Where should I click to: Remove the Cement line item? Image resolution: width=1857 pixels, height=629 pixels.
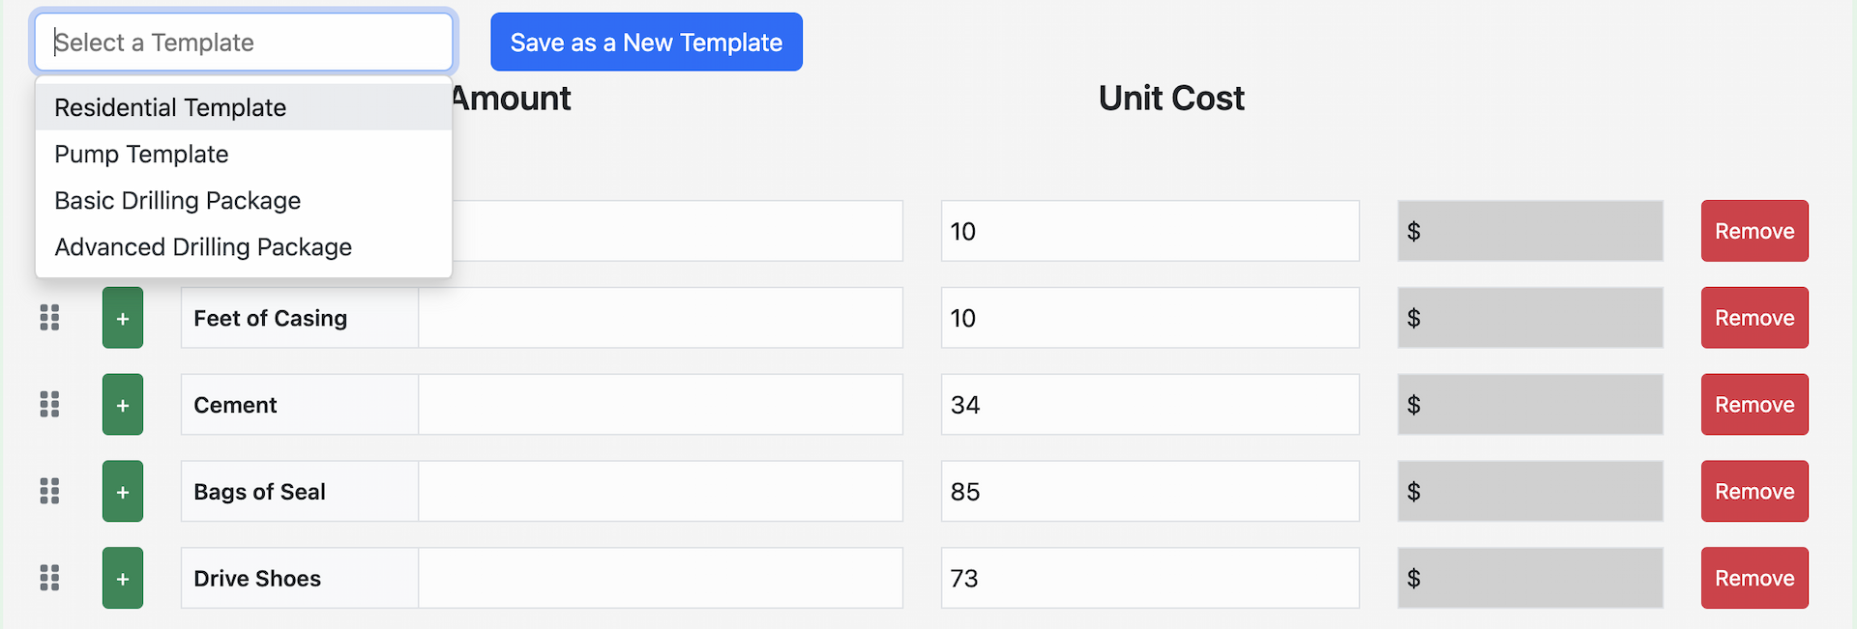click(x=1754, y=405)
